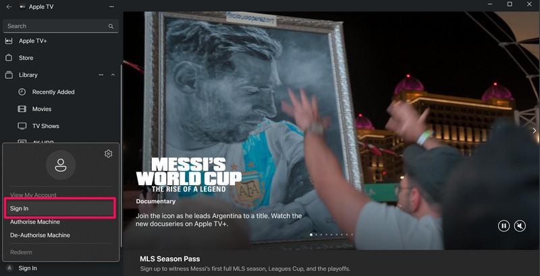
Task: Toggle the mute speaker button on video
Action: coord(520,226)
